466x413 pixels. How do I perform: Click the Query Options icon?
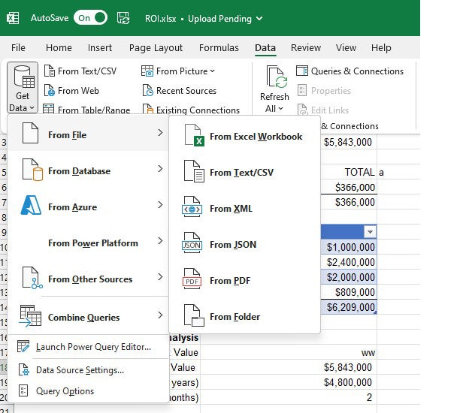click(23, 390)
